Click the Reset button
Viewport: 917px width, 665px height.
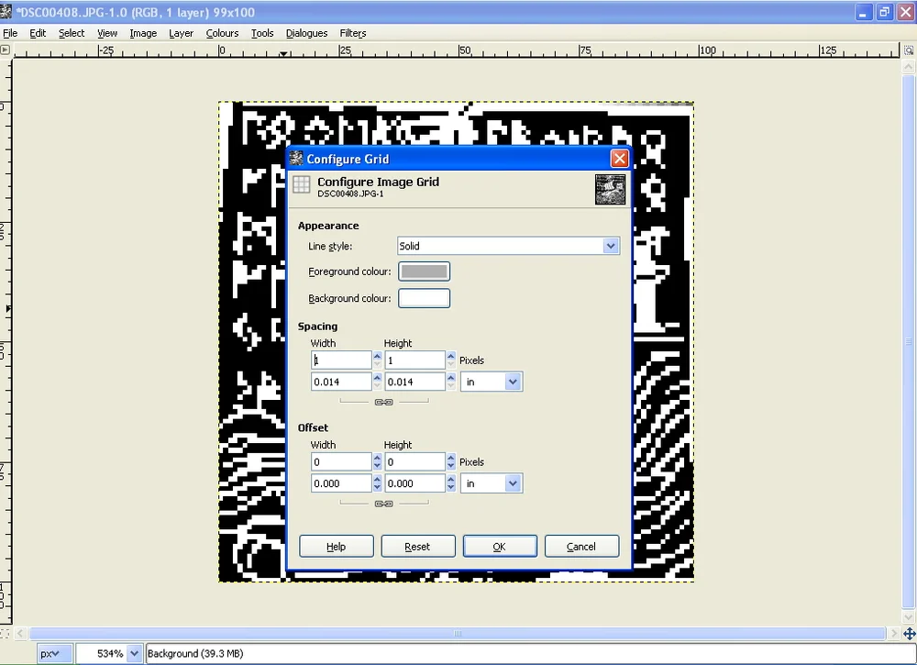418,546
